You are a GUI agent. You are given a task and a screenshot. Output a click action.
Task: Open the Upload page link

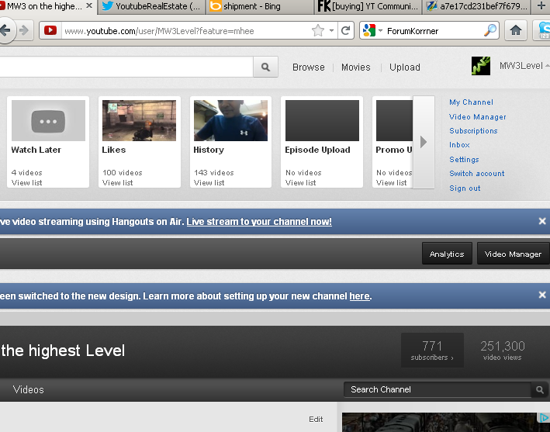coord(404,67)
